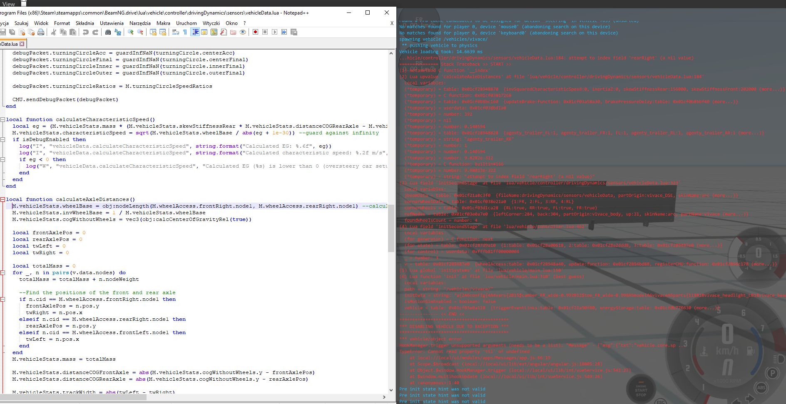
Task: Click the editor vertical scrollbar thumb
Action: tap(391, 228)
